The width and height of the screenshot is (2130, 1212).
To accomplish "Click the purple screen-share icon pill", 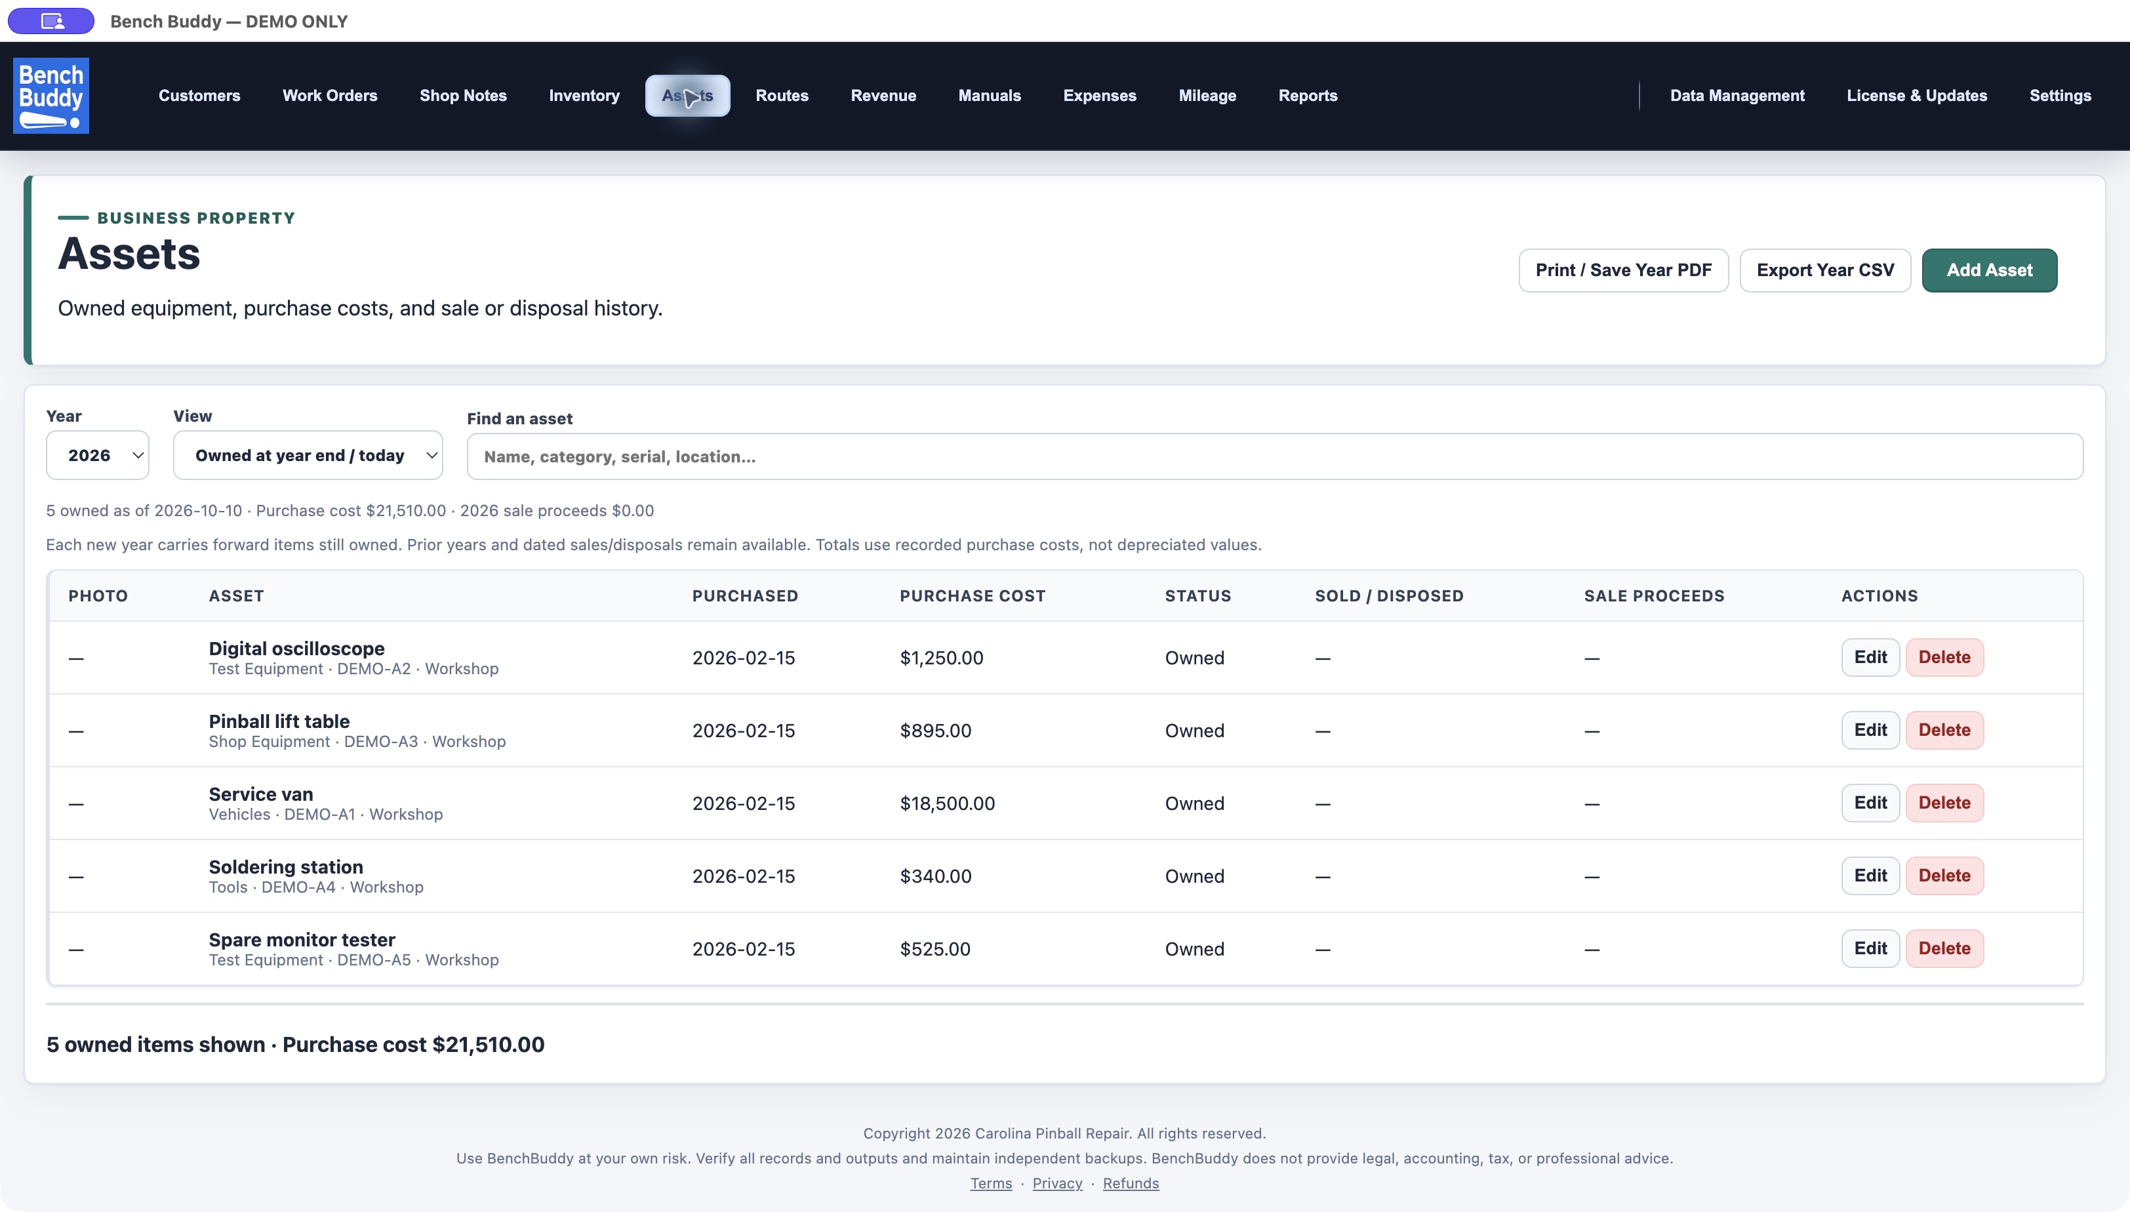I will [52, 21].
